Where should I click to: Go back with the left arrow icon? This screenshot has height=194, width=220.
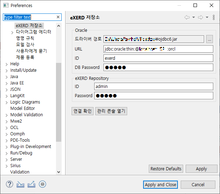[187, 17]
